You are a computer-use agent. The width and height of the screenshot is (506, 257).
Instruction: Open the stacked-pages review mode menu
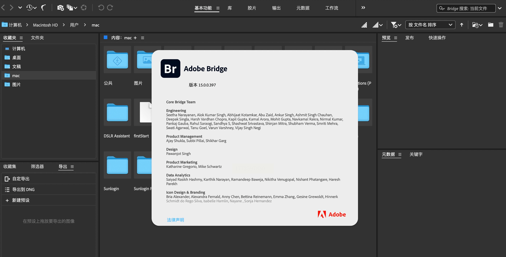[72, 8]
